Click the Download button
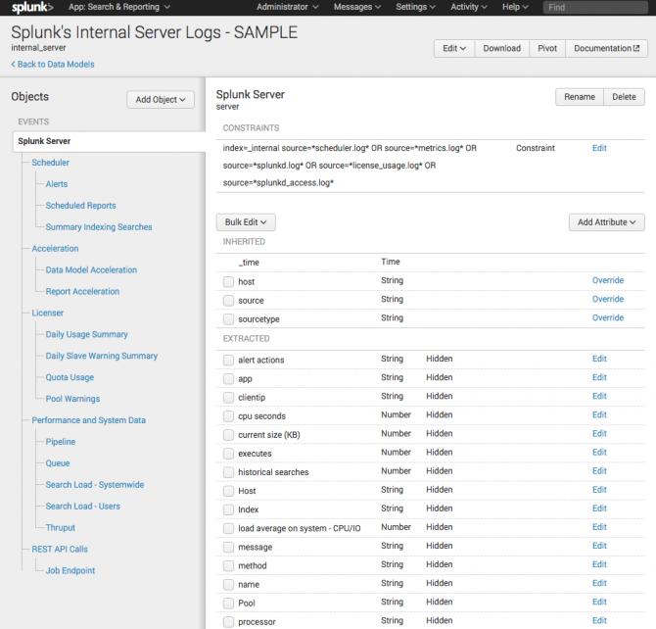The height and width of the screenshot is (629, 656). point(502,49)
